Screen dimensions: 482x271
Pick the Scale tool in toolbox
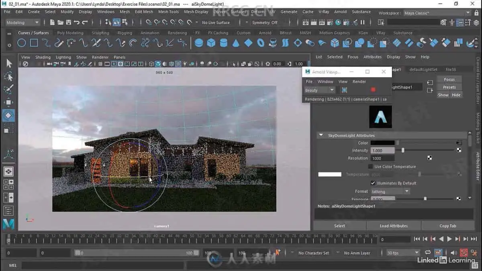[9, 129]
